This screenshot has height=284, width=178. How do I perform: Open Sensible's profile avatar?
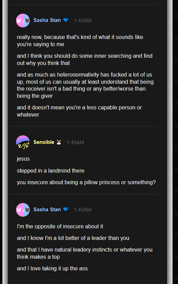23,143
